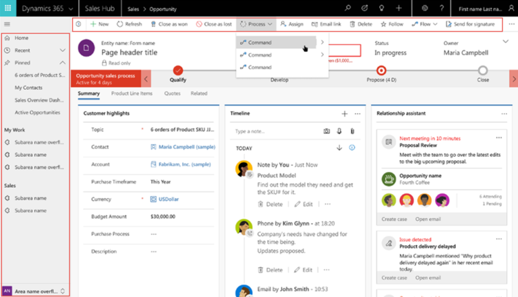The width and height of the screenshot is (518, 297).
Task: Click the attachment paperclip icon in timeline
Action: pyautogui.click(x=351, y=131)
